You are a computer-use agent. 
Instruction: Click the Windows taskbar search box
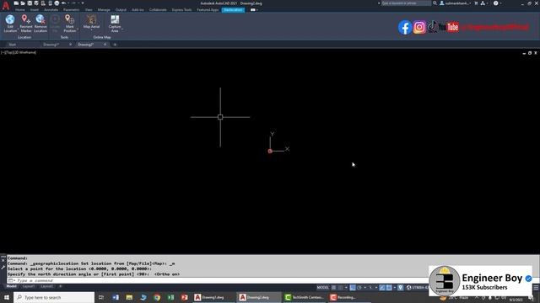pos(54,297)
